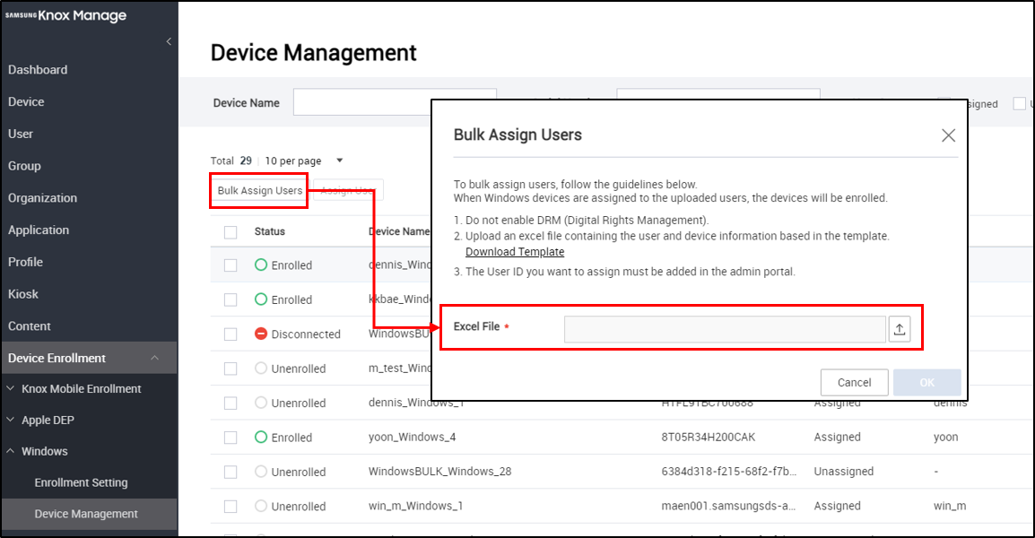Check the win_m_Windows_1 row checkbox

(x=230, y=507)
